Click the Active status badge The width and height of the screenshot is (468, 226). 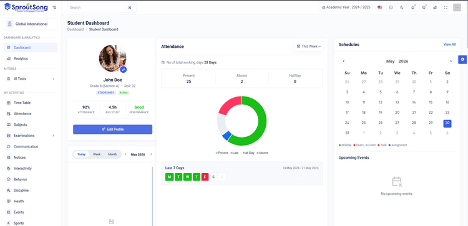pos(124,93)
